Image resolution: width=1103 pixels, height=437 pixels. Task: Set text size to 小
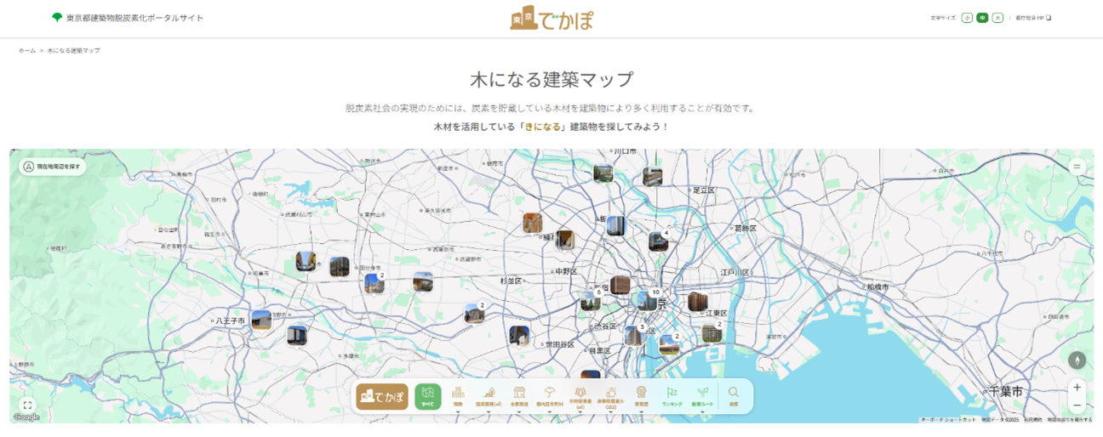[x=967, y=18]
